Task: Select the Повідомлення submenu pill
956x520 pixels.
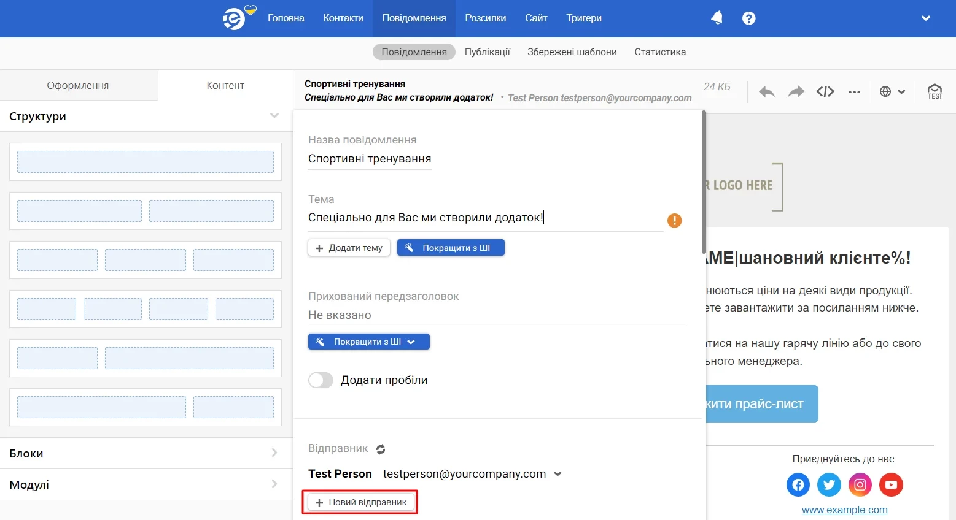Action: click(x=414, y=52)
